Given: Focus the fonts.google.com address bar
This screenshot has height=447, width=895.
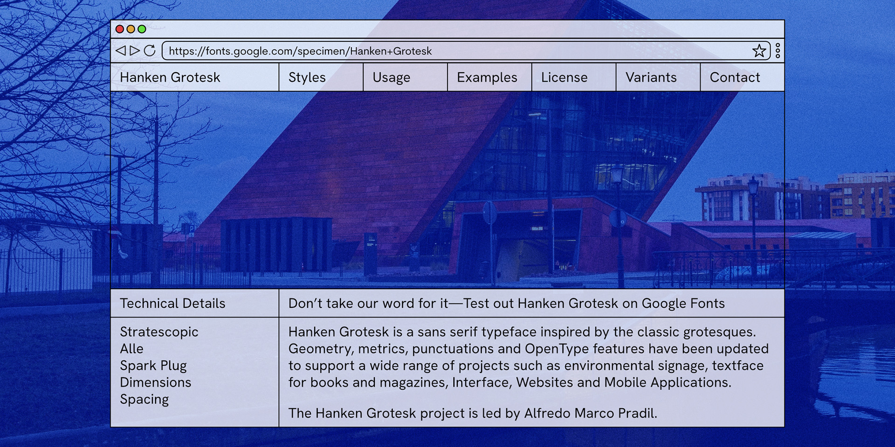Looking at the screenshot, I should pyautogui.click(x=466, y=51).
